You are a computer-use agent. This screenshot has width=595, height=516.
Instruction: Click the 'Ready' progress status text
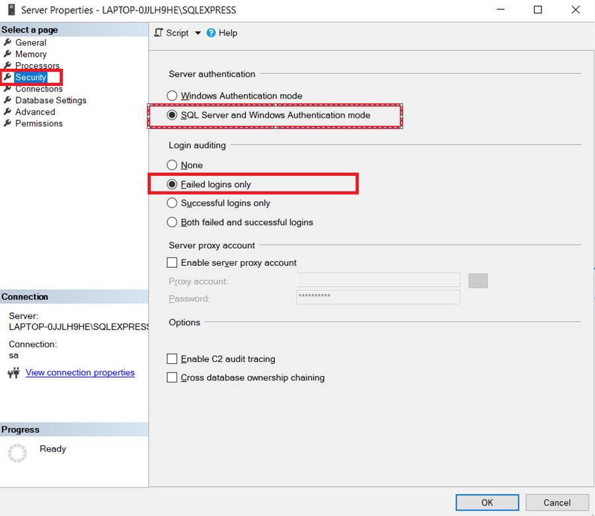tap(53, 449)
